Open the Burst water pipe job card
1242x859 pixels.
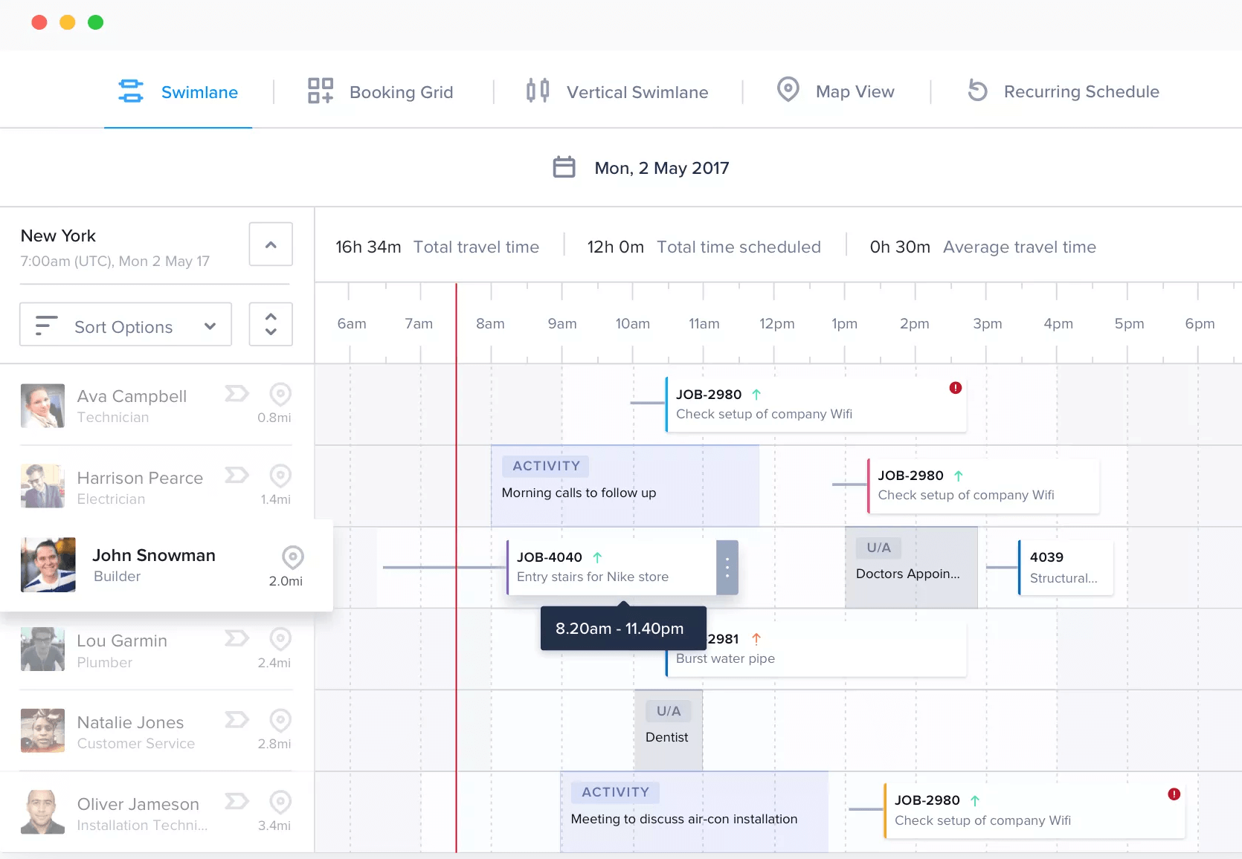(x=816, y=649)
